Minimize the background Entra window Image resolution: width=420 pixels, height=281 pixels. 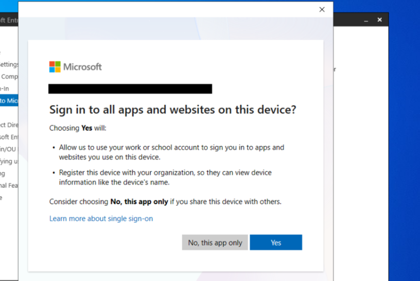(366, 20)
